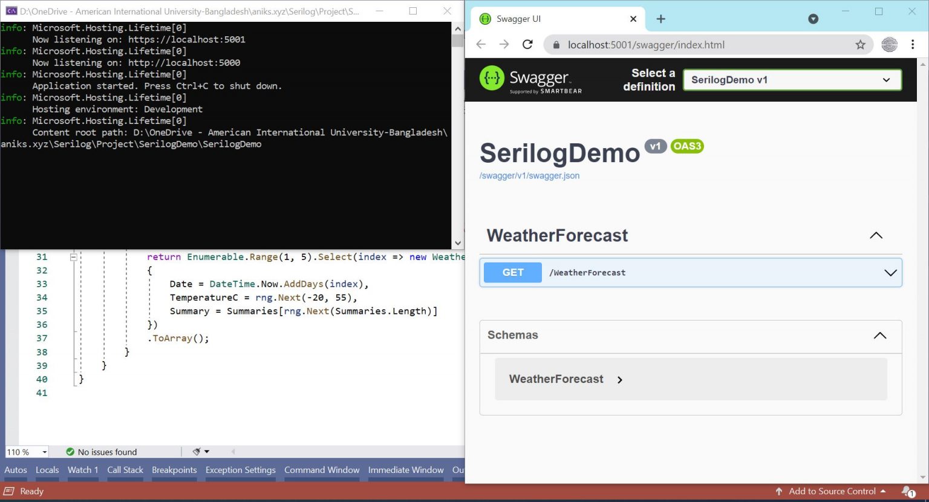Open the /swagger/v1/swagger.json link
Screen dimensions: 929x502
coord(529,175)
